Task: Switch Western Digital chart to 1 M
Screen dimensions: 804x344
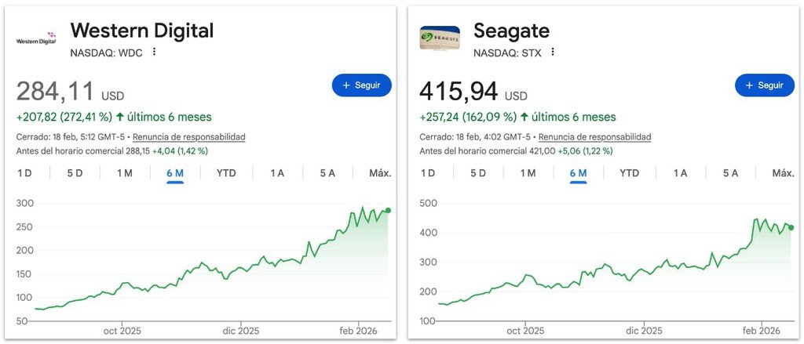Action: pos(125,173)
